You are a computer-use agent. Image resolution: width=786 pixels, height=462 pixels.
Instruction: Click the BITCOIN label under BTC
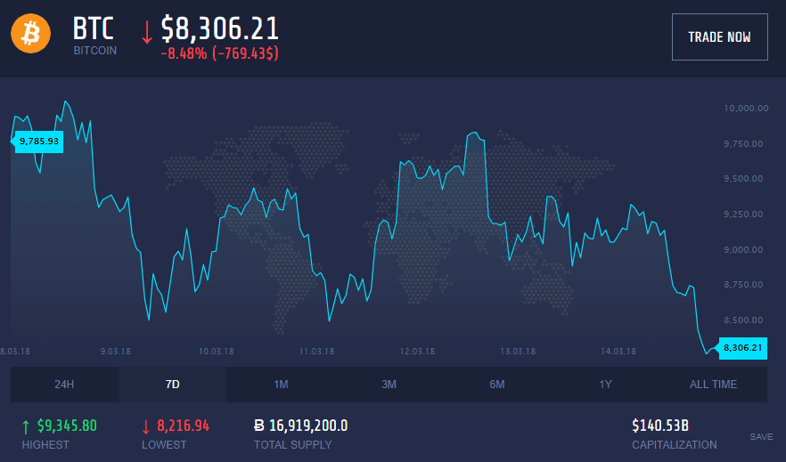tap(94, 51)
